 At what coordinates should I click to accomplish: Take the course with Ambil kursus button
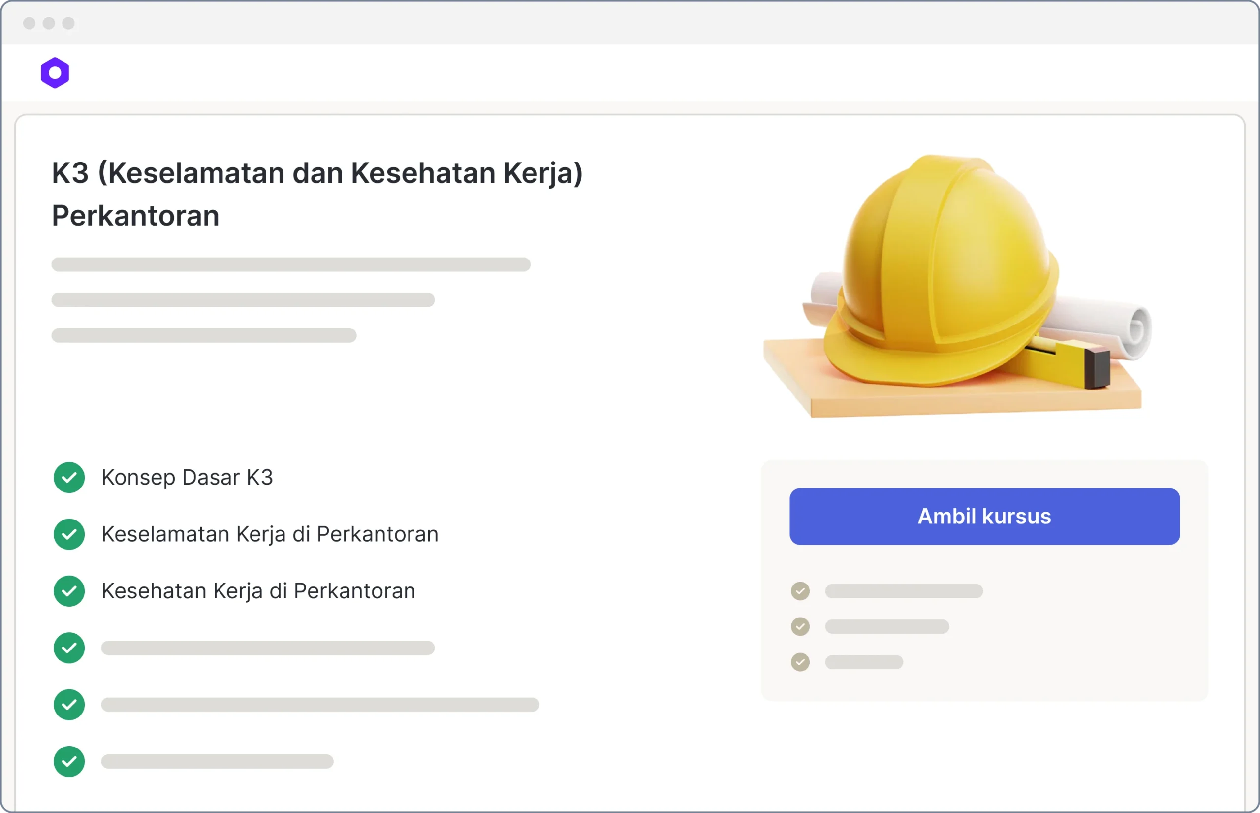point(984,516)
